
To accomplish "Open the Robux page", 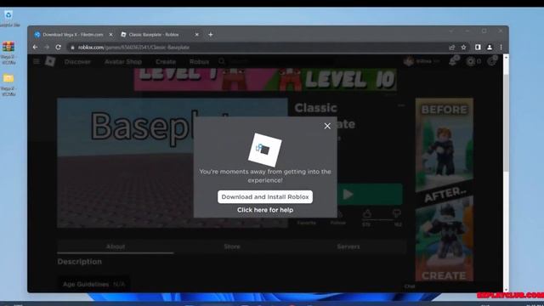I will tap(199, 62).
